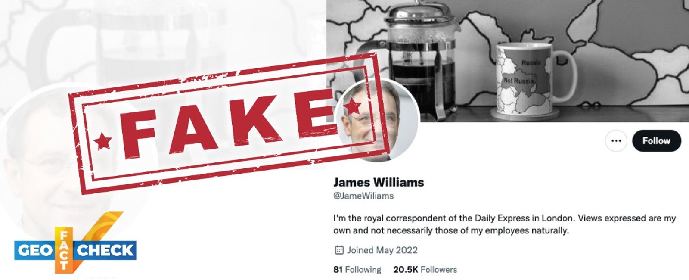The image size is (689, 280).
Task: Click the "Not Russia" label on the mug
Action: coord(518,81)
